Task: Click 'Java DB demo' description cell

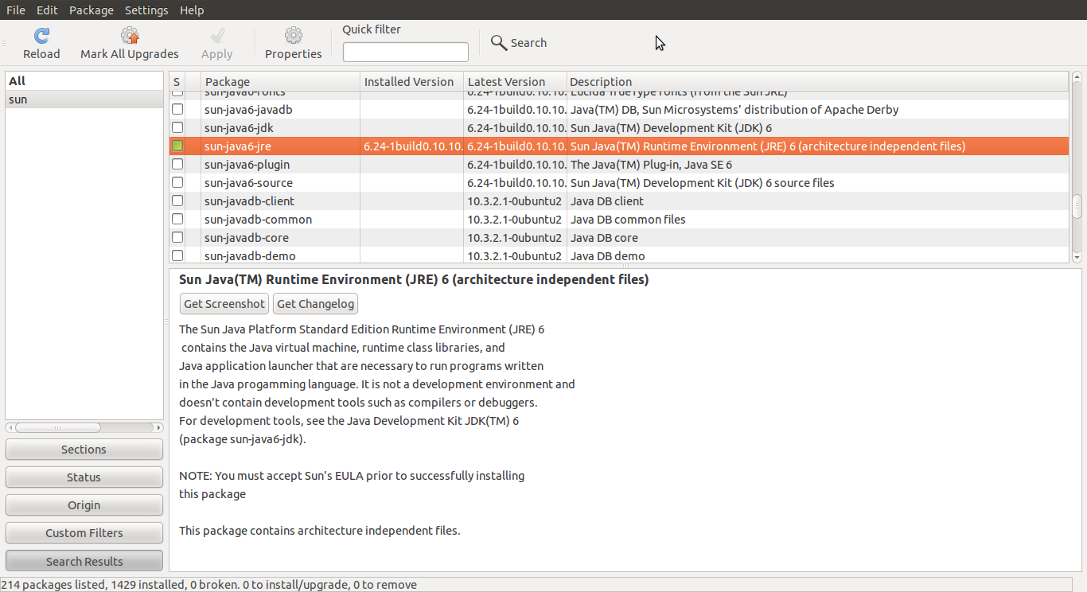Action: pyautogui.click(x=607, y=255)
